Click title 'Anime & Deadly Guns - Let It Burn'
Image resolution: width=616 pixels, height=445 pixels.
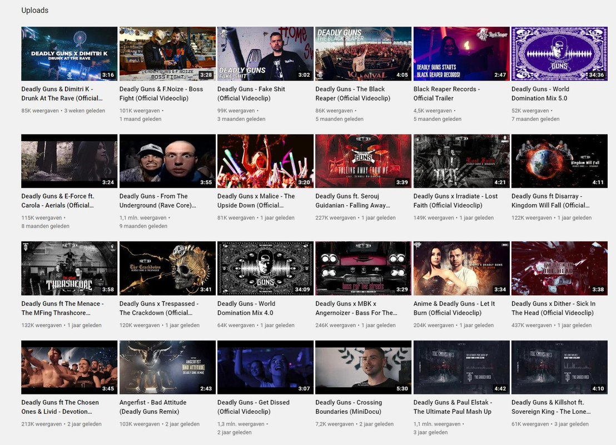pyautogui.click(x=454, y=308)
